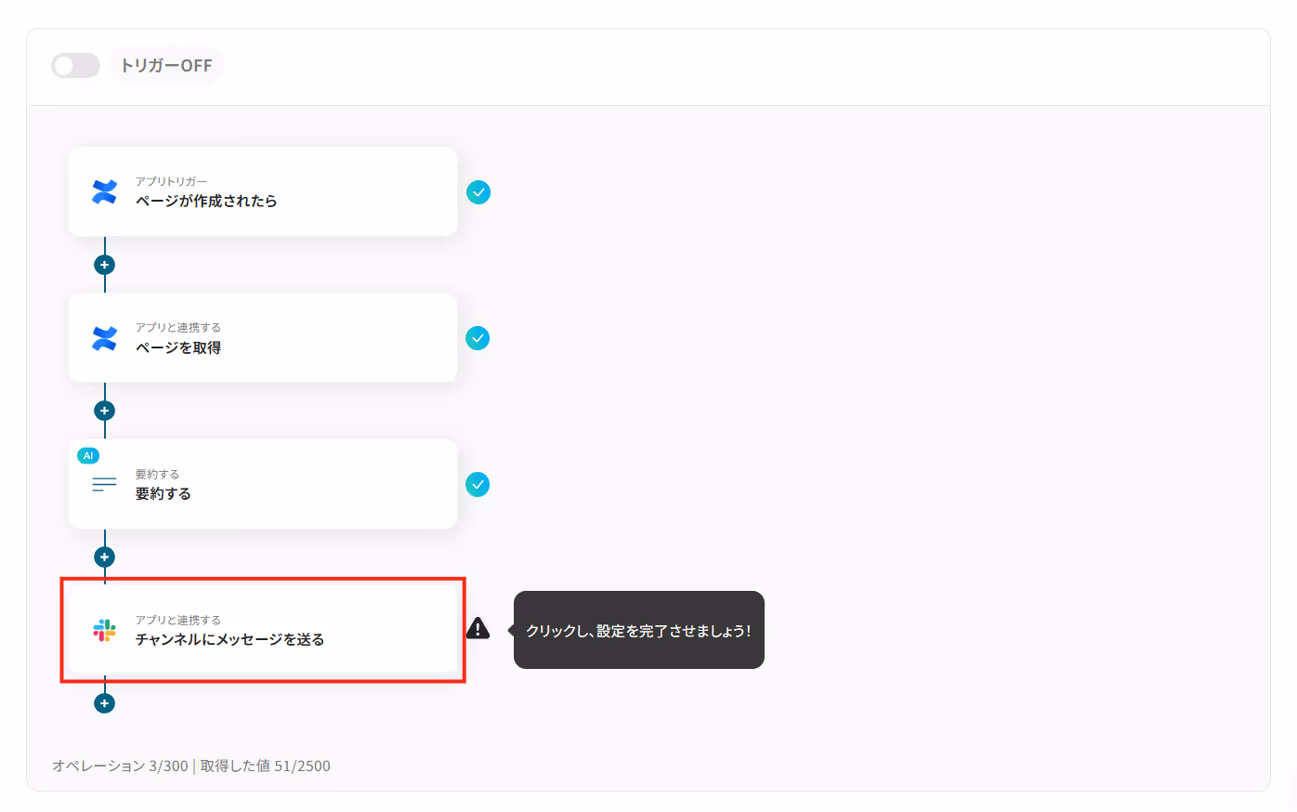This screenshot has height=812, width=1297.
Task: Click 取得した値 51/2500 counter
Action: coord(266,766)
